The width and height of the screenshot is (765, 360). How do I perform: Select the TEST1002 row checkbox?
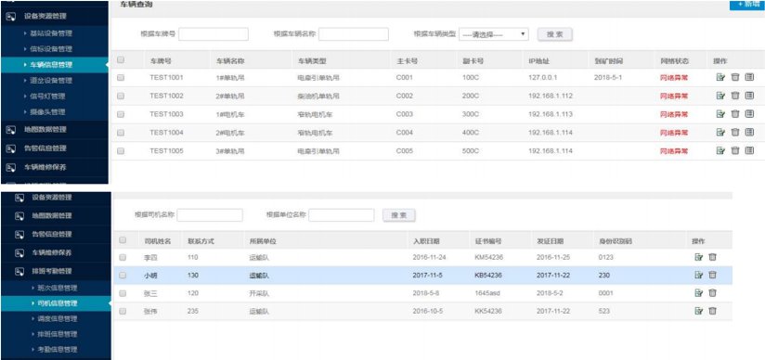(x=121, y=96)
